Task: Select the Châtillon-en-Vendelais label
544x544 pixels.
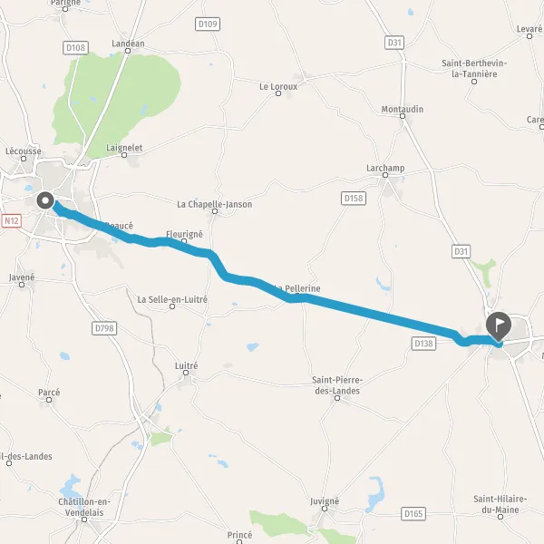Action: 84,507
